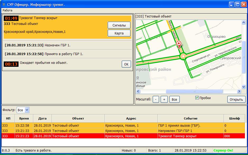Open the Карта button
Image resolution: width=248 pixels, height=155 pixels.
click(119, 33)
